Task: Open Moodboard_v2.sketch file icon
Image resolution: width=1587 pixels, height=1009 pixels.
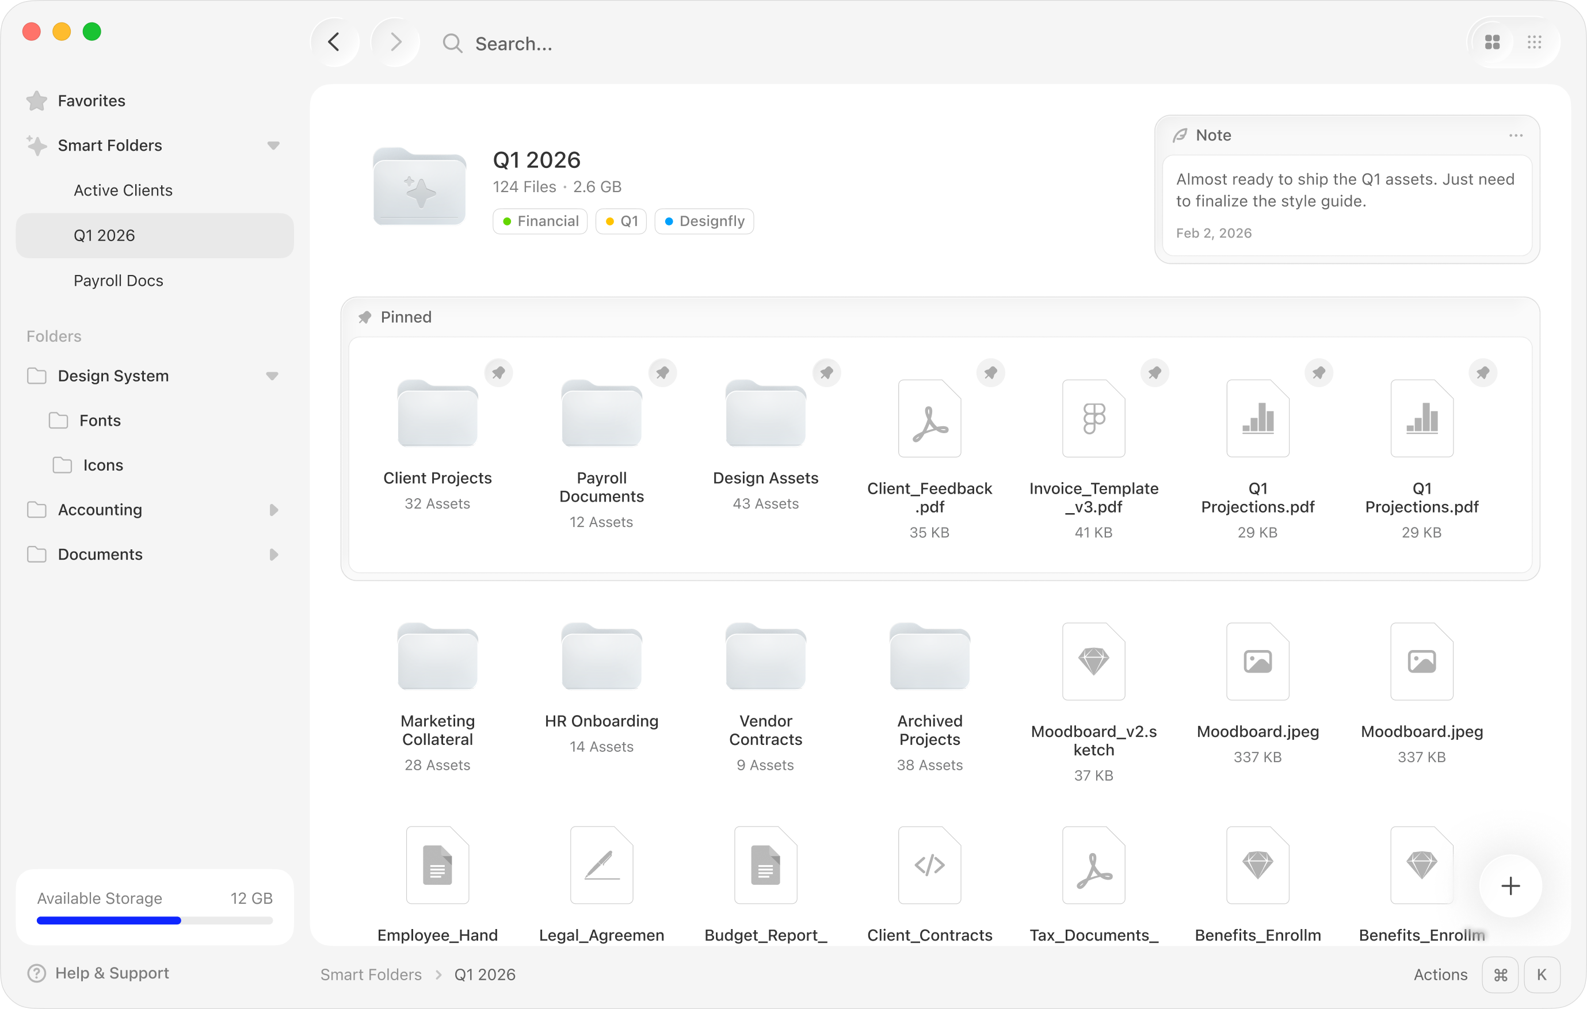Action: (x=1093, y=662)
